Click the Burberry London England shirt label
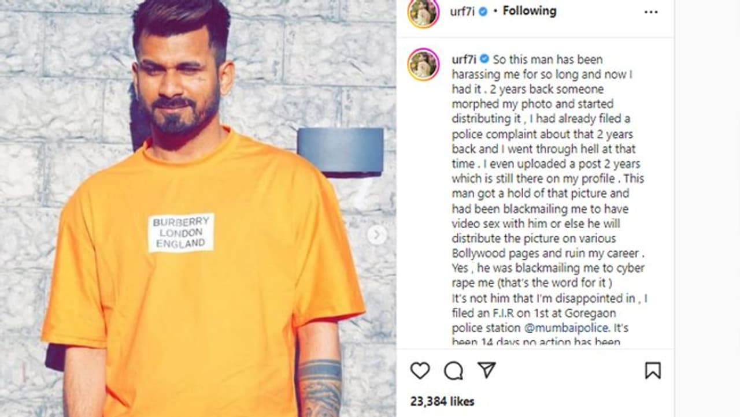 [180, 233]
